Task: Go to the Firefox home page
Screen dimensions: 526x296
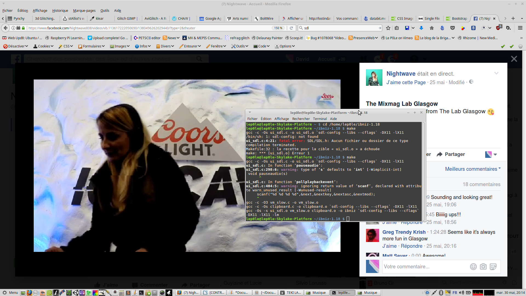Action: [432, 28]
